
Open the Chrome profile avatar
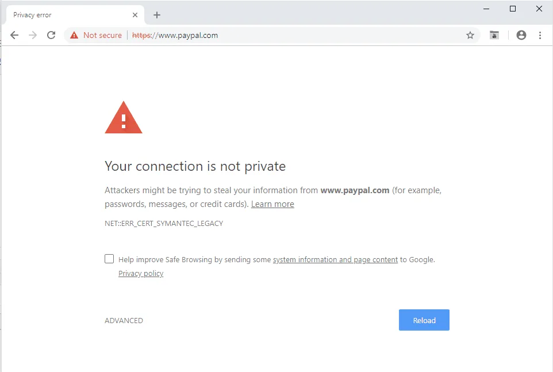[x=521, y=35]
